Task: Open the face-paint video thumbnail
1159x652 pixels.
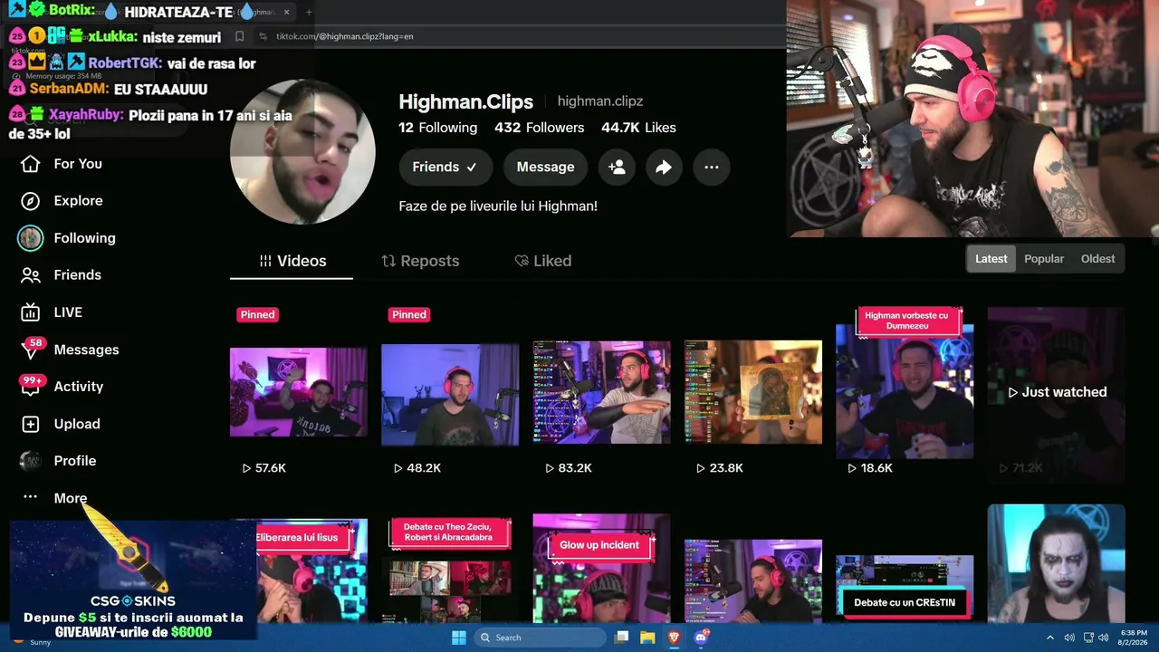Action: [x=1057, y=564]
